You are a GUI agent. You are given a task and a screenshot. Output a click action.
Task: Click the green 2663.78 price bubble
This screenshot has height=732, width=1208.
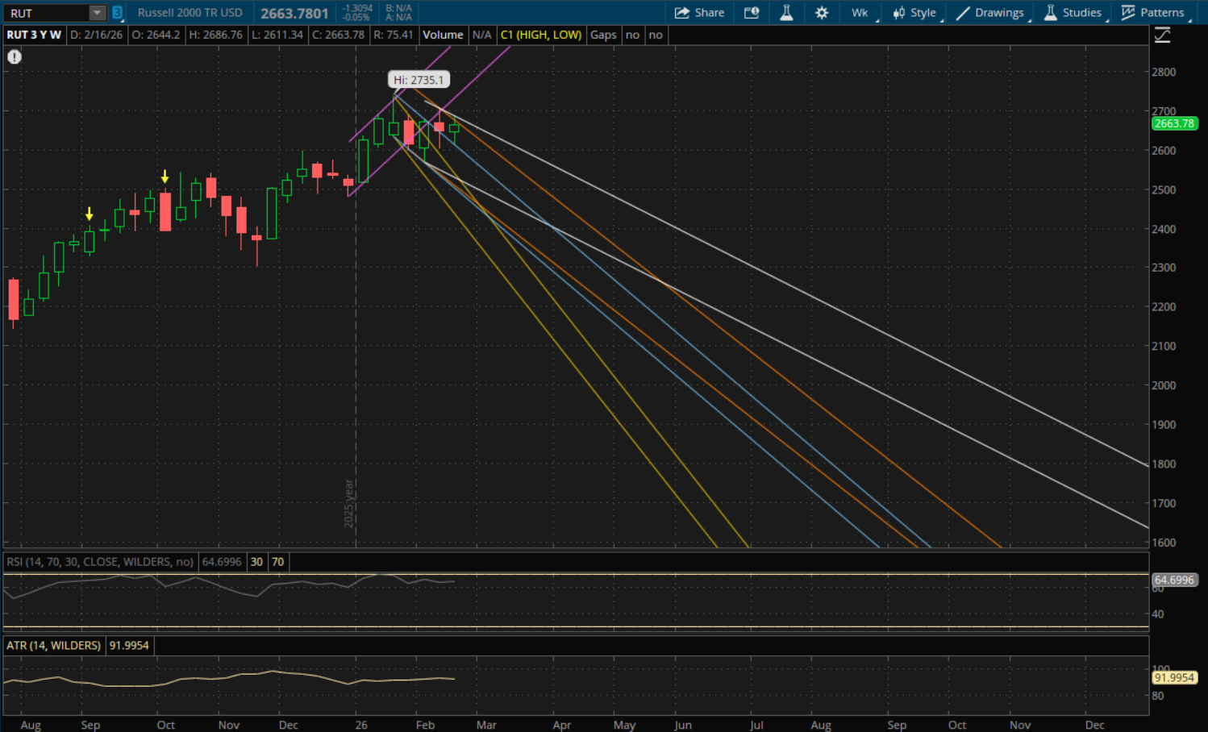tap(1173, 123)
